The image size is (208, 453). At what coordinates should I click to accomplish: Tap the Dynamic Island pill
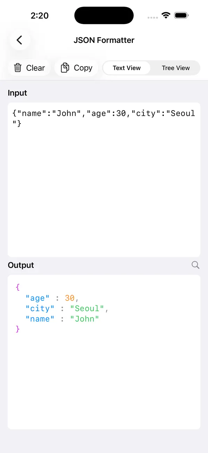pos(104,15)
